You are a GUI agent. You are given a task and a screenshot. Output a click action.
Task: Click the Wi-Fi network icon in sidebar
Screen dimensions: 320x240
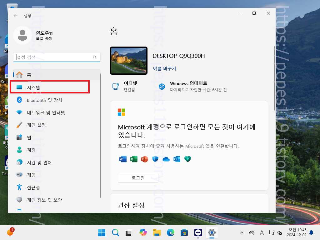point(19,112)
